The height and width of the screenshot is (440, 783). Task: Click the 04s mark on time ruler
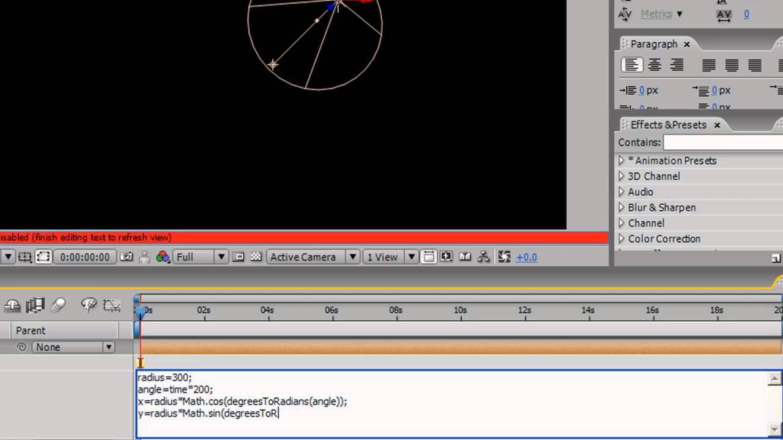(x=267, y=310)
